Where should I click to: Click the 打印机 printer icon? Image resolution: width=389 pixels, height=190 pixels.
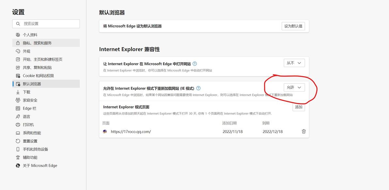(x=18, y=125)
